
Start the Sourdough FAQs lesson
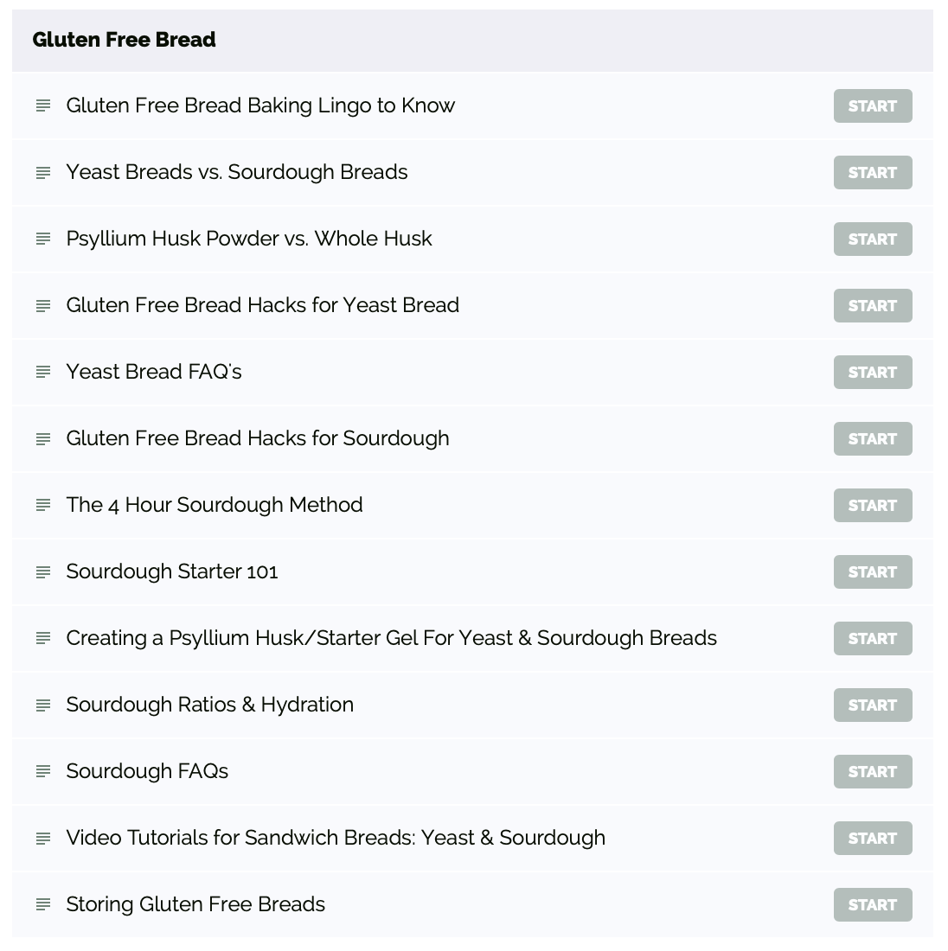pyautogui.click(x=872, y=771)
